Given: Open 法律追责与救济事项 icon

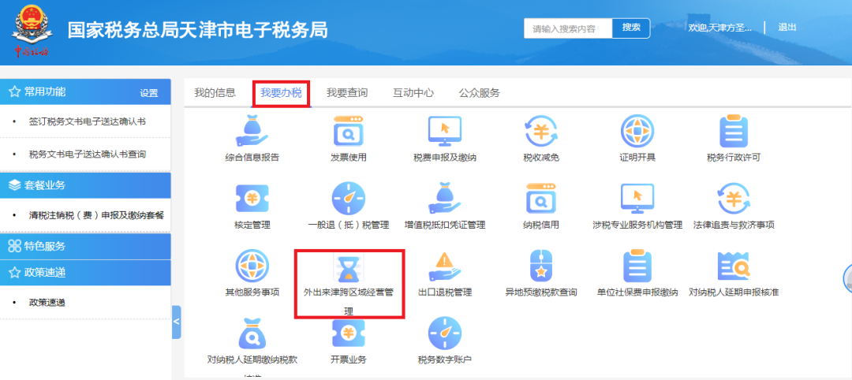Looking at the screenshot, I should (734, 198).
